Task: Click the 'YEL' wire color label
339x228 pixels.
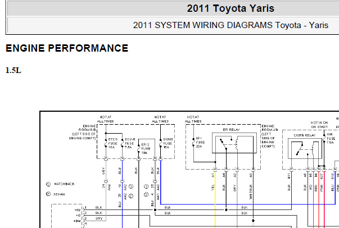Action: 213,188
